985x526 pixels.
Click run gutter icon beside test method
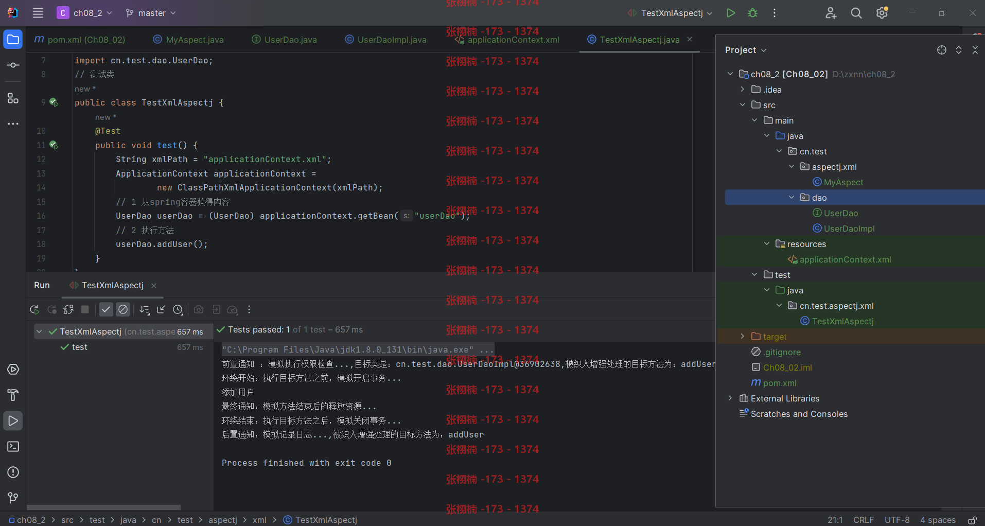(x=54, y=145)
